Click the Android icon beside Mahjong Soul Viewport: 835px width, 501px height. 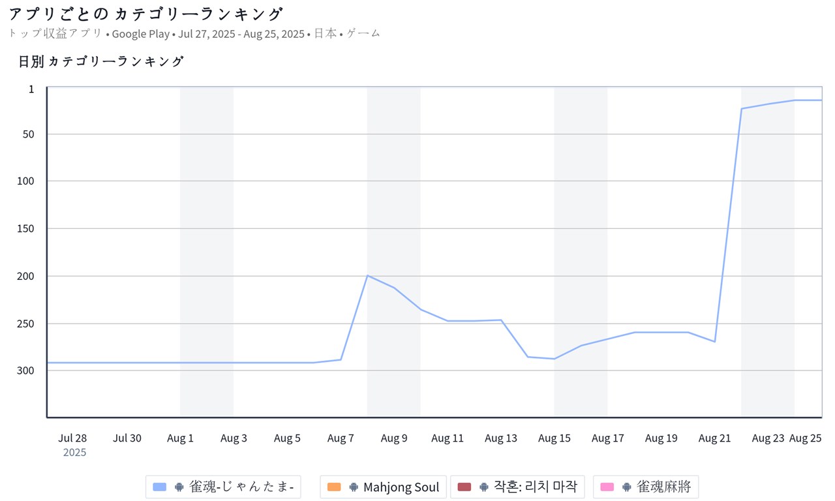(354, 487)
